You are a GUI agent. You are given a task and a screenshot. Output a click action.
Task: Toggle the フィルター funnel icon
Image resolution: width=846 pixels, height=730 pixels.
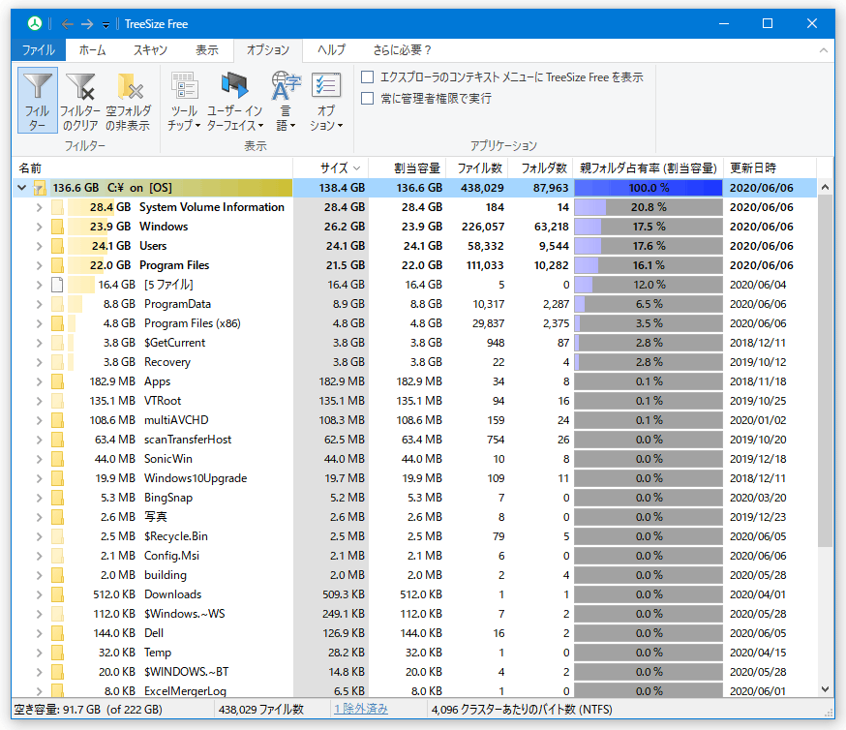click(x=37, y=101)
